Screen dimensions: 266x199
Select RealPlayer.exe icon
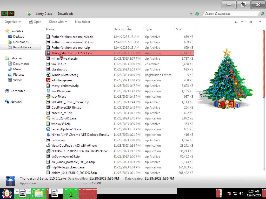[x=48, y=91]
